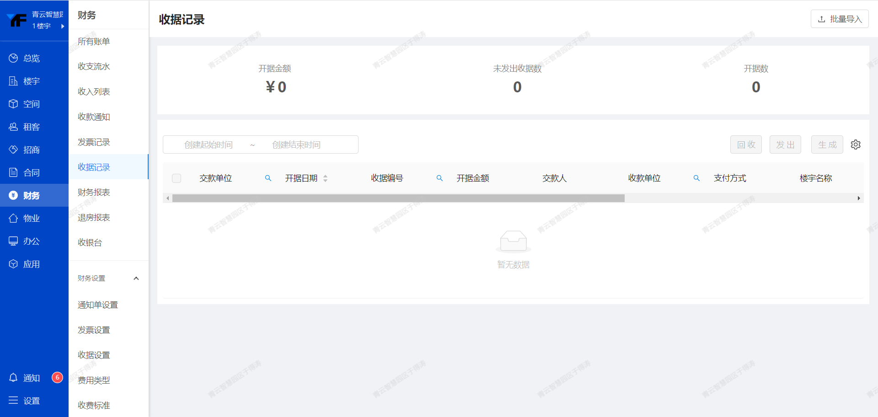
Task: Click search icon beside 收款单位 column
Action: pos(696,178)
